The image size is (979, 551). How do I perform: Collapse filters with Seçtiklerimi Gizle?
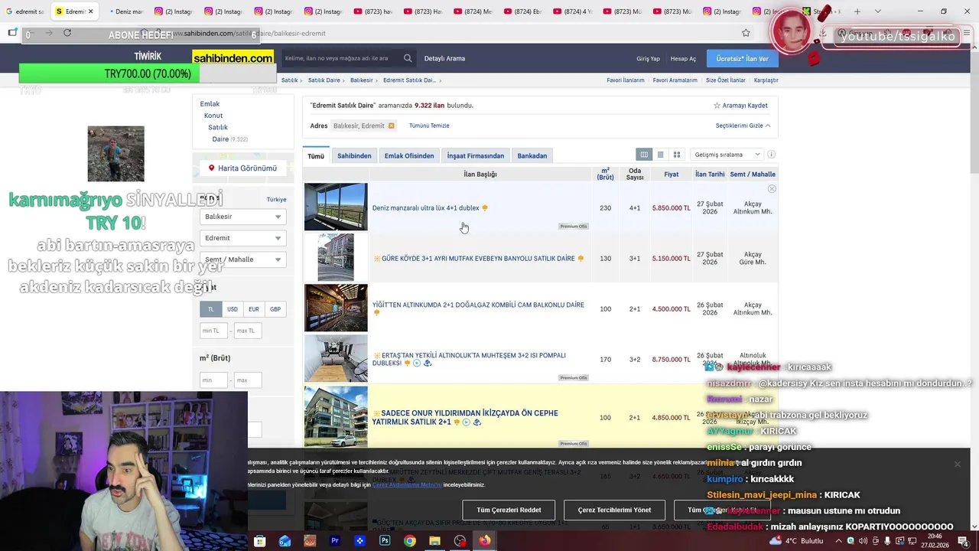pos(743,126)
